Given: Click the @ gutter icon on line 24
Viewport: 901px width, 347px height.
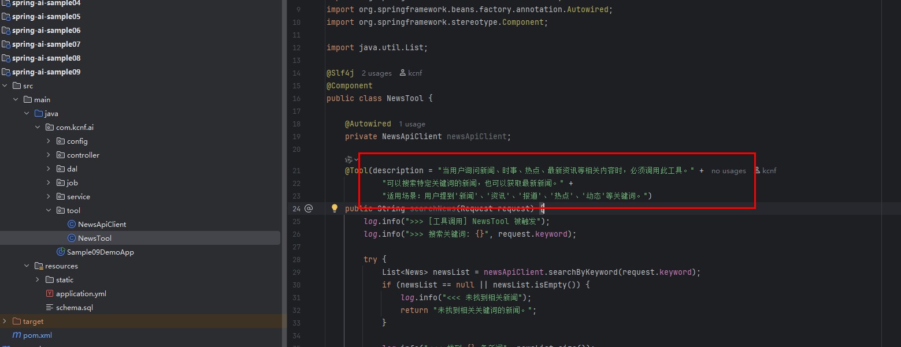Looking at the screenshot, I should (309, 208).
